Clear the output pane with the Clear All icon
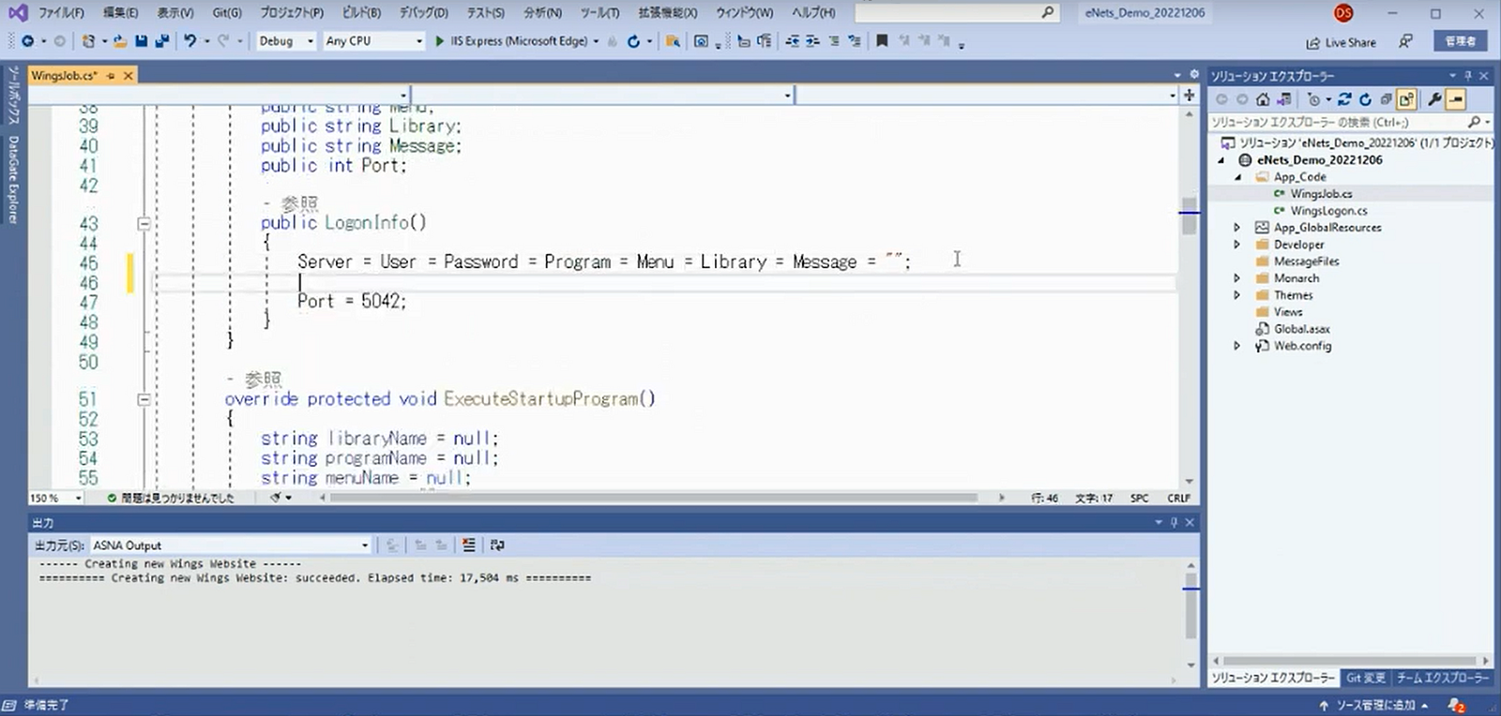The image size is (1501, 716). pyautogui.click(x=468, y=545)
